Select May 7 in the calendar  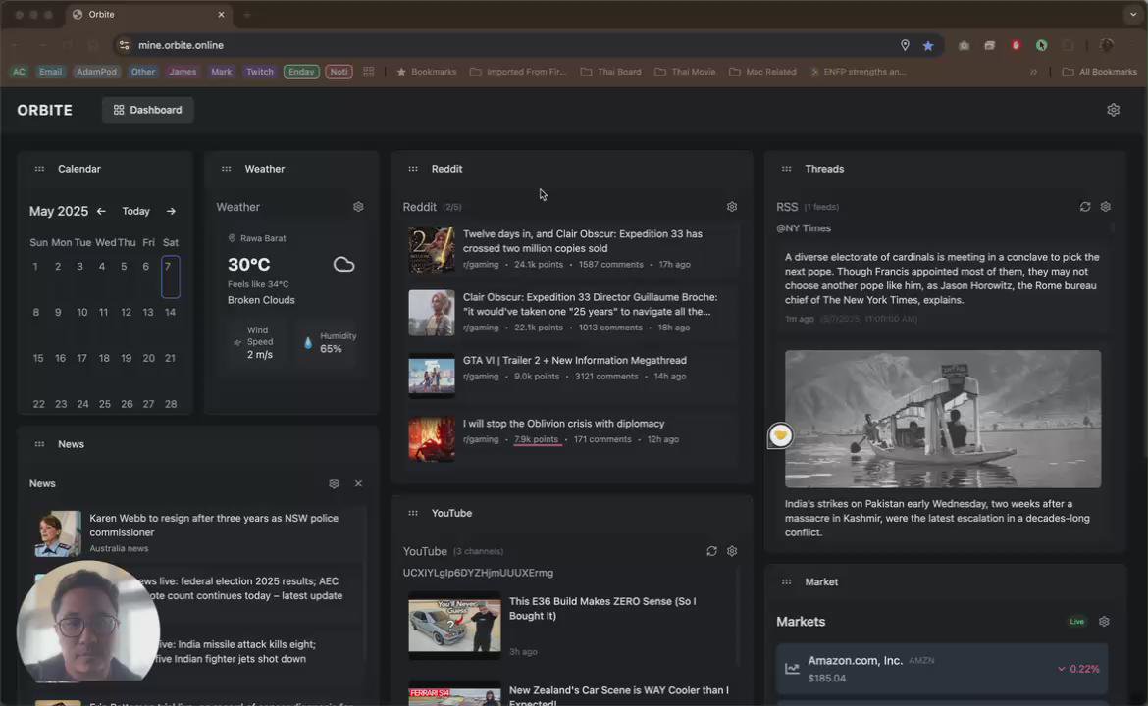(170, 277)
